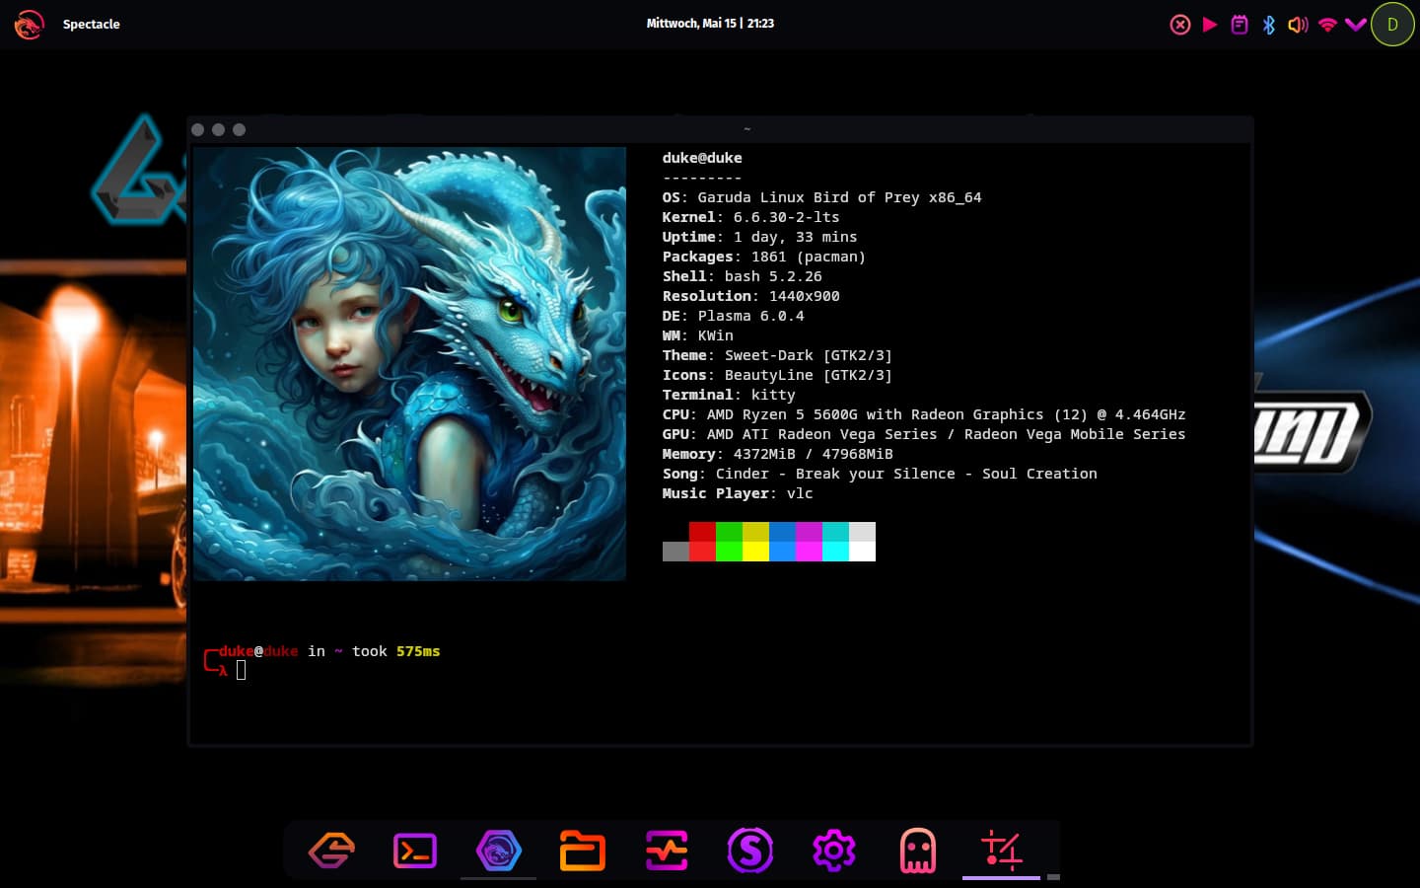1420x888 pixels.
Task: Launch the pink ghost icon in the dock
Action: tap(918, 851)
